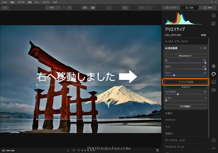
Task: Click the edit panel scrollbar
Action: tap(209, 88)
